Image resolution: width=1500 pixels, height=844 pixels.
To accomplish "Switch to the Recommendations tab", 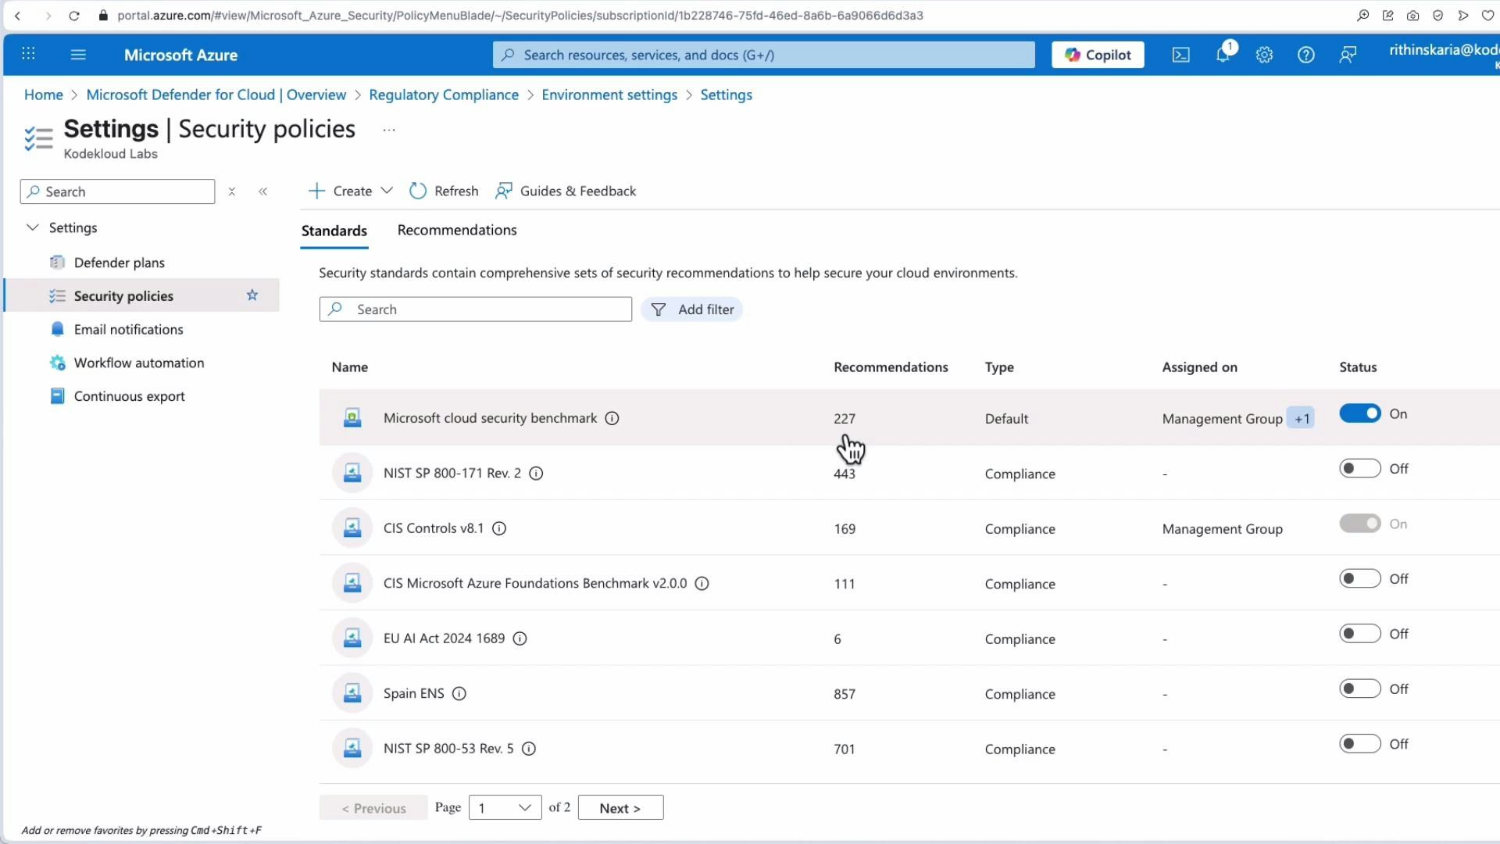I will coord(457,230).
